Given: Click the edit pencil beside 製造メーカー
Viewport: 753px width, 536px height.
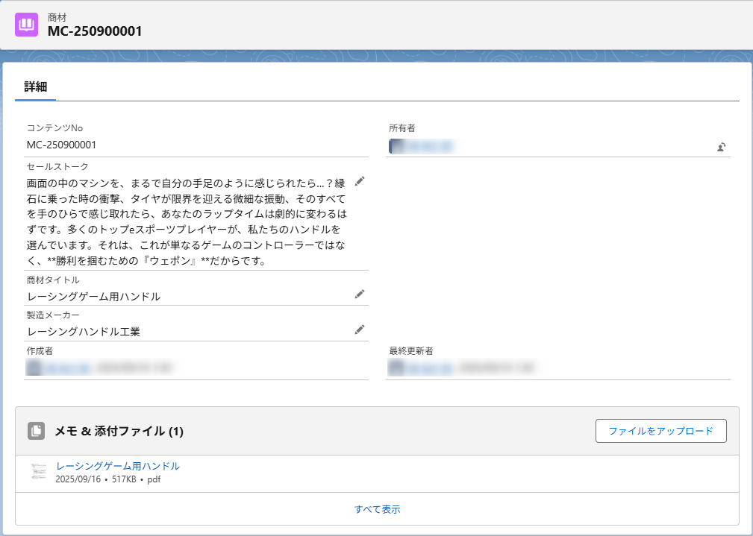Looking at the screenshot, I should pos(360,330).
